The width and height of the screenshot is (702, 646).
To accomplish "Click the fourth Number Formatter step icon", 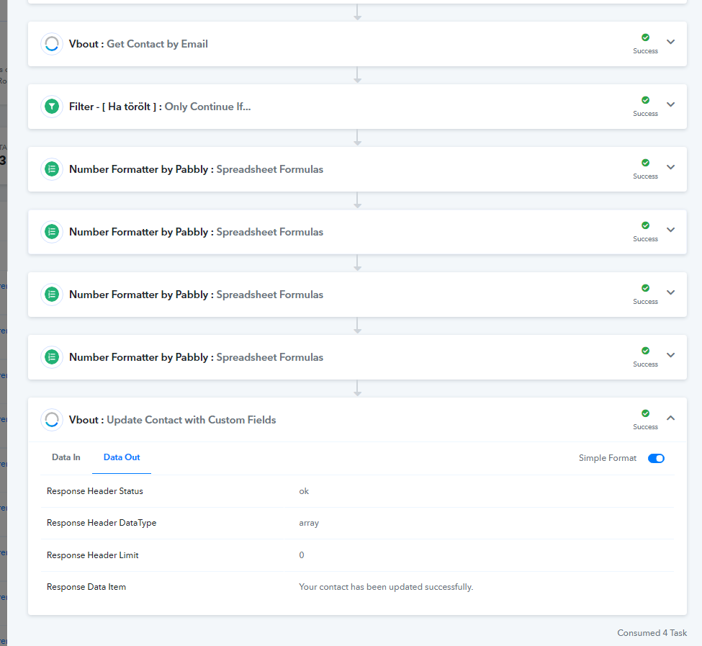I will coord(52,357).
